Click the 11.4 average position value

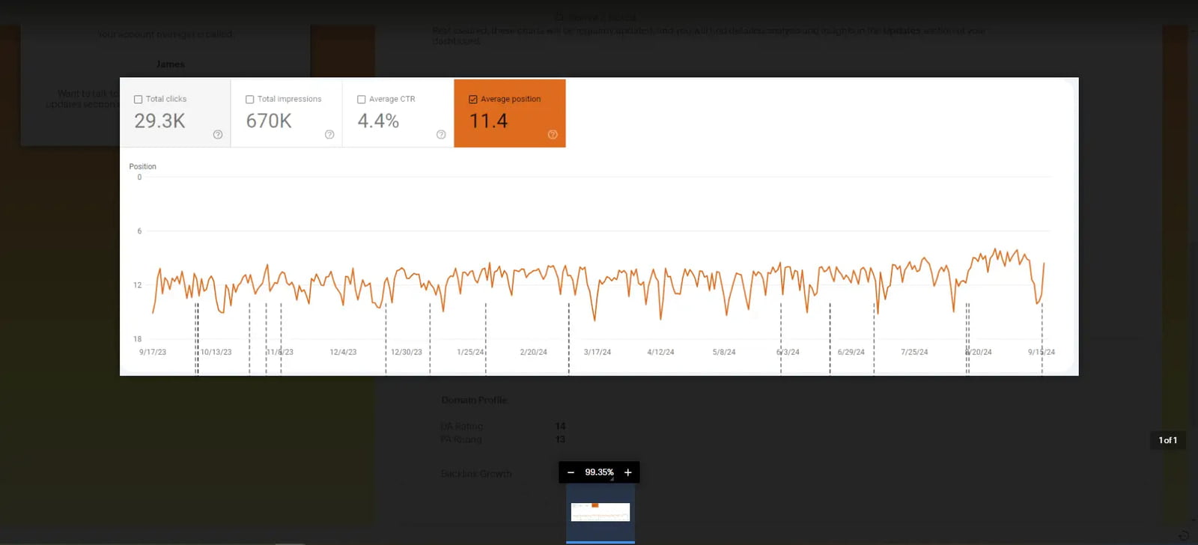coord(488,121)
